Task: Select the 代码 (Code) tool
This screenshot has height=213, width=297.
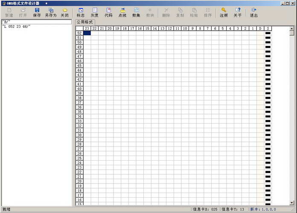Action: coord(108,12)
